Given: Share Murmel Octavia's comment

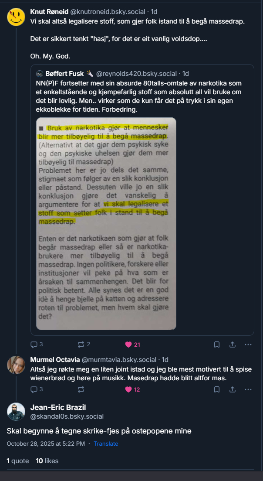Looking at the screenshot, I should [233, 389].
